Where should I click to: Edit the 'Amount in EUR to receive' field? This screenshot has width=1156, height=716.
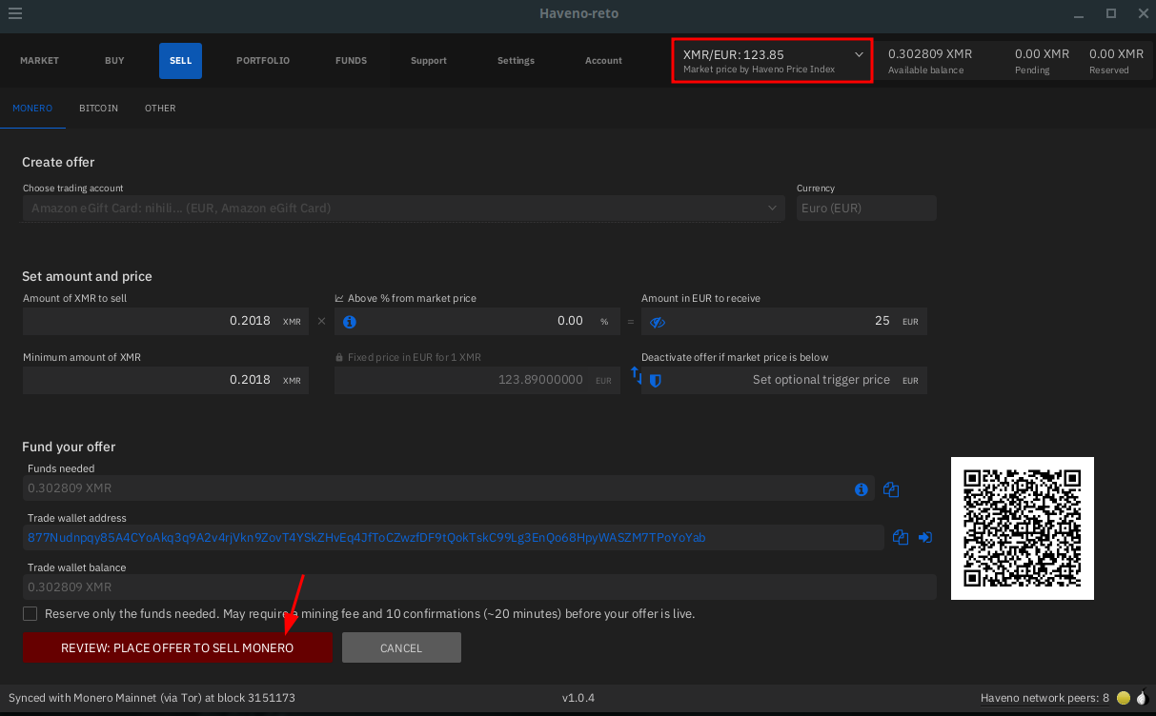click(783, 321)
